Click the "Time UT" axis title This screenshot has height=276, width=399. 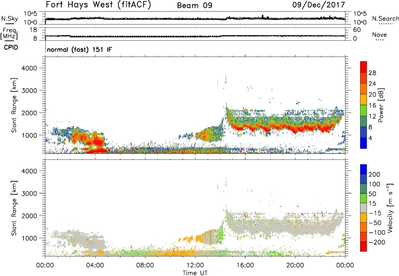195,273
